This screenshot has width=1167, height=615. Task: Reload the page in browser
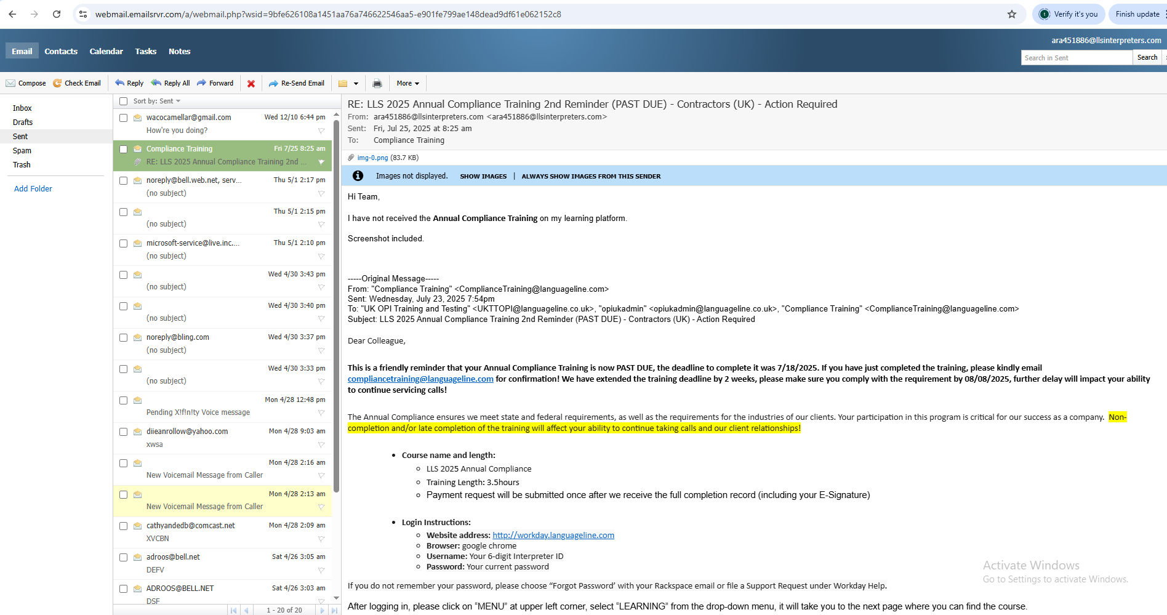[x=57, y=14]
